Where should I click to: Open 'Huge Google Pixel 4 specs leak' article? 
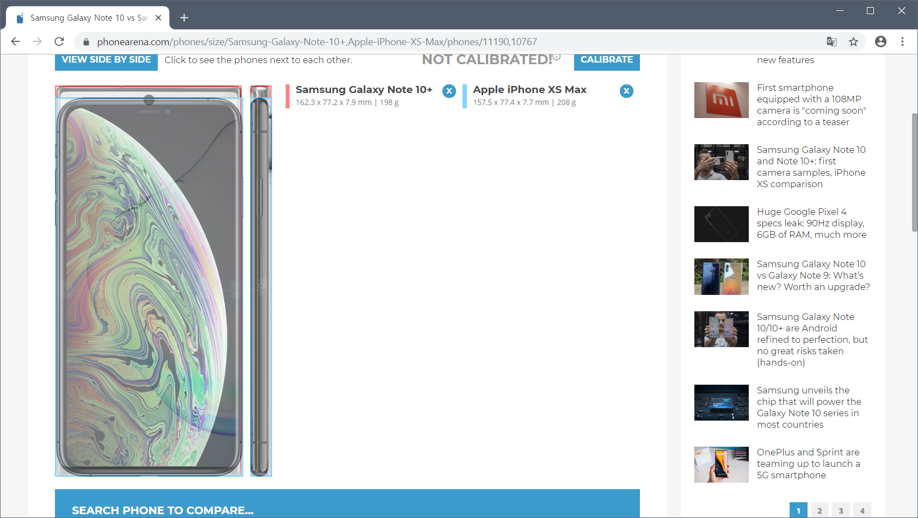point(811,223)
